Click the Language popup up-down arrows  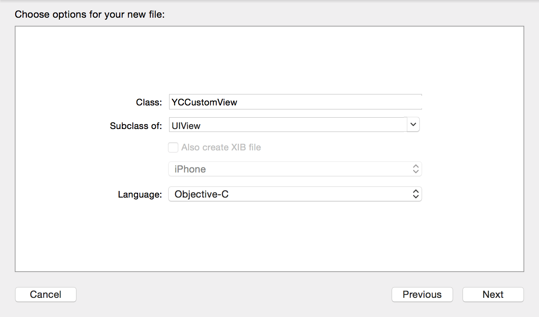(x=416, y=194)
